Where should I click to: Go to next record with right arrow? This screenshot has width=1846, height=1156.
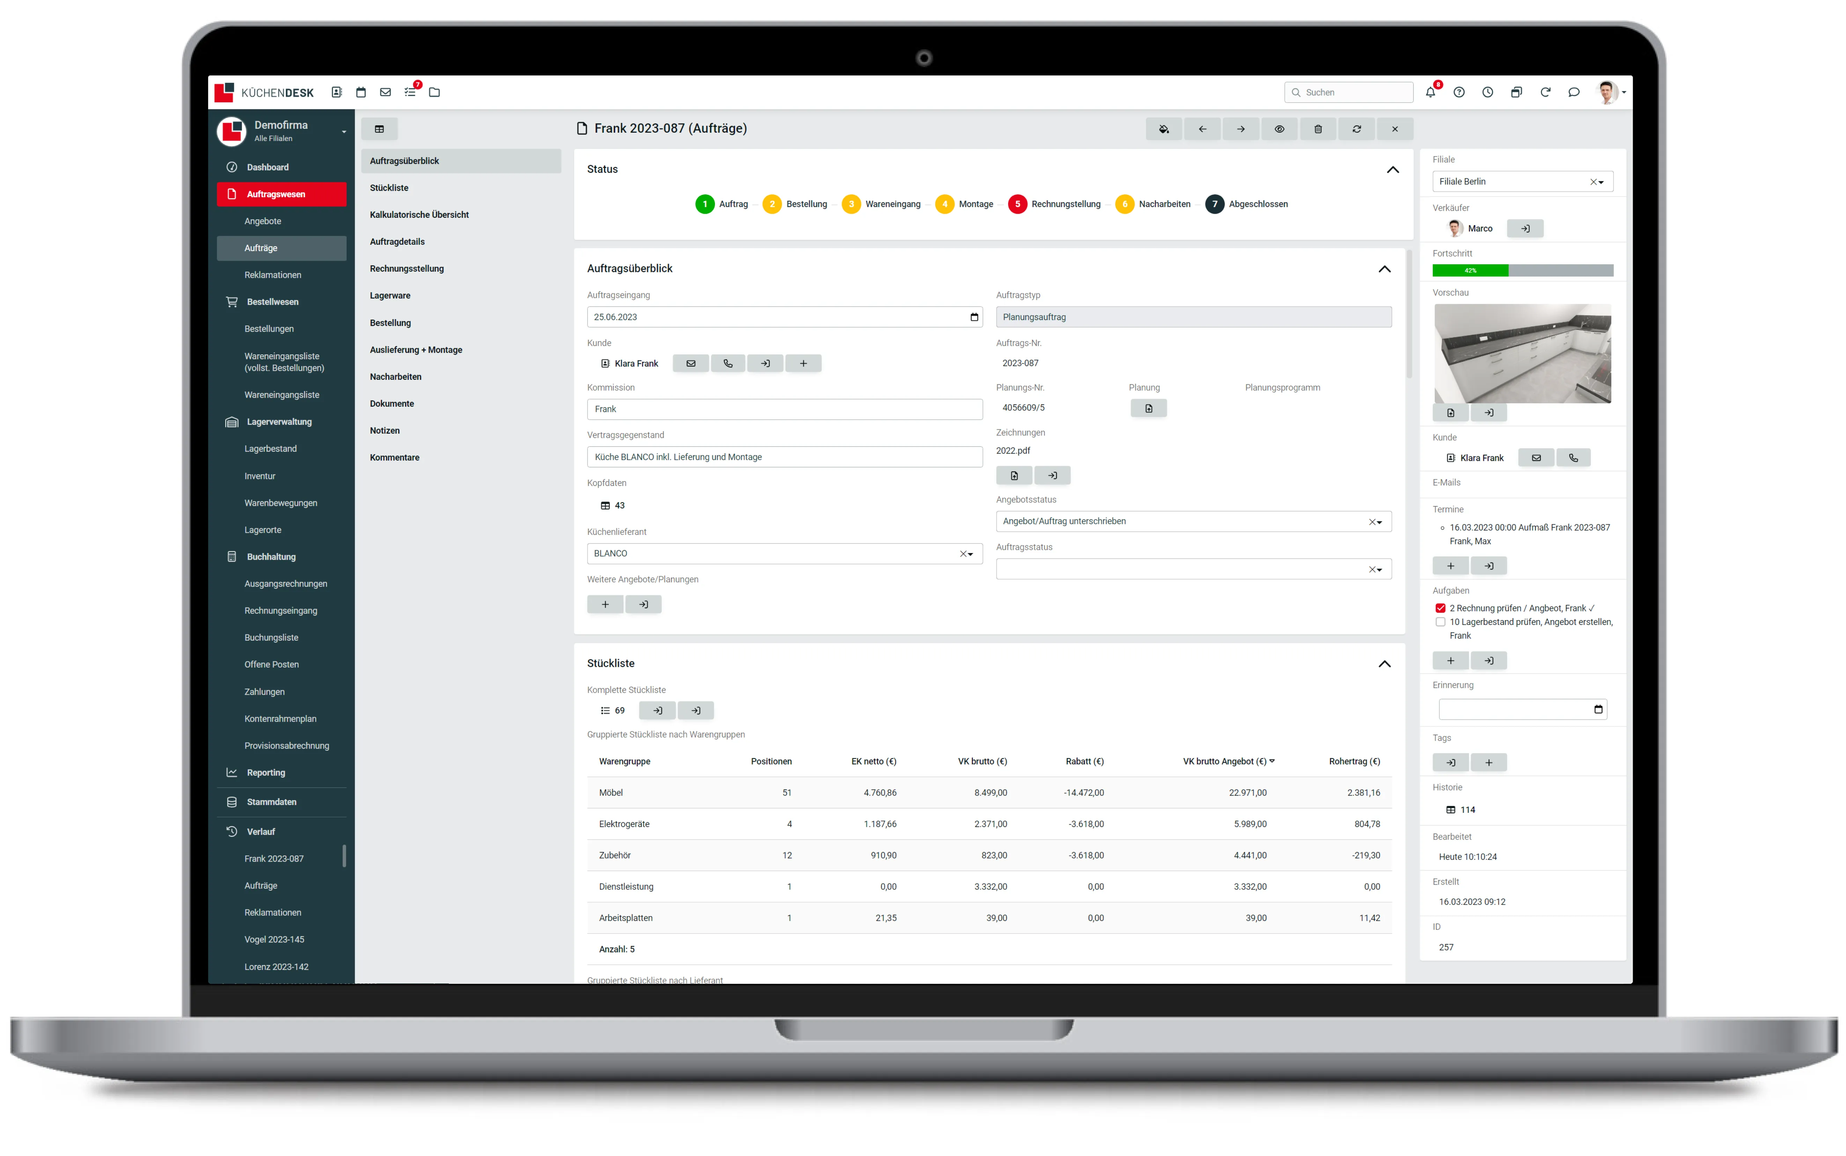pos(1241,129)
